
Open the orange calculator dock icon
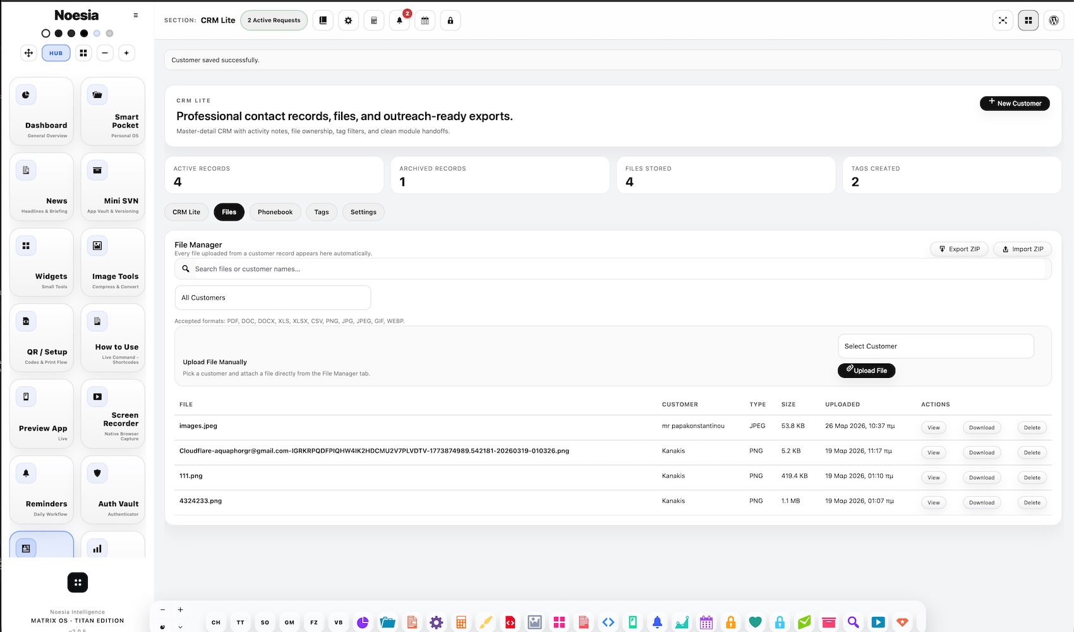point(461,623)
